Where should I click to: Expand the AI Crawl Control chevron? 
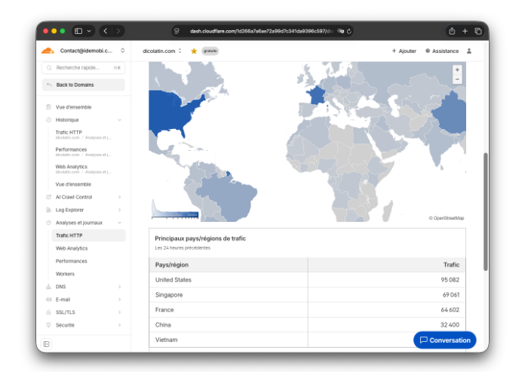119,197
